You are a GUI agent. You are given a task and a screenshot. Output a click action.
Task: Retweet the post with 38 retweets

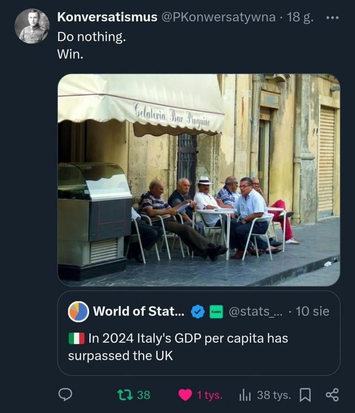[123, 395]
